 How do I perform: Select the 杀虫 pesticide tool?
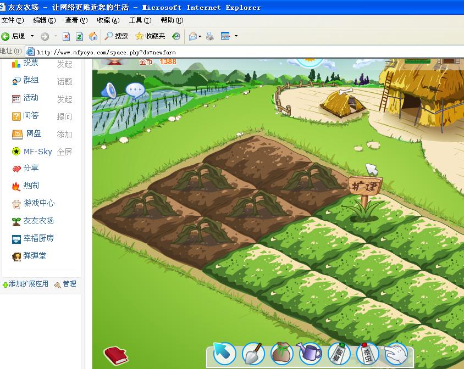pos(368,353)
